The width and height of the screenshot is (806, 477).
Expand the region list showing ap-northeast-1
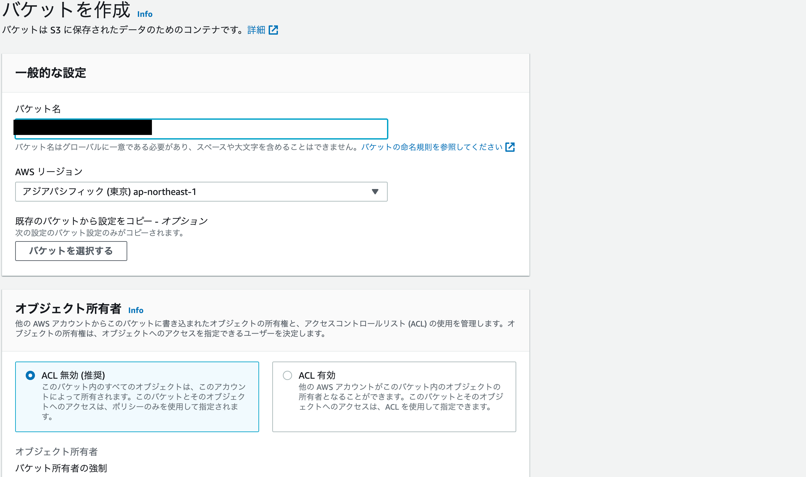point(201,191)
